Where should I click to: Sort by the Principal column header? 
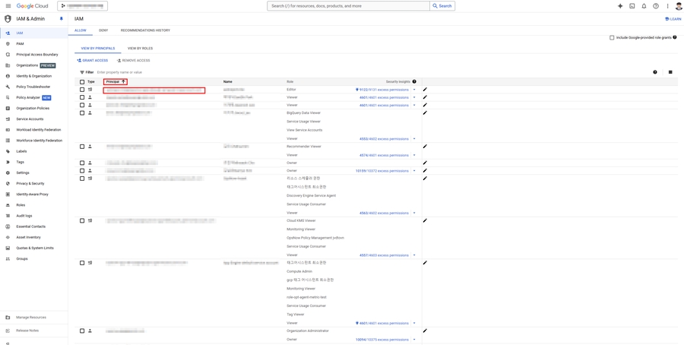pos(115,81)
